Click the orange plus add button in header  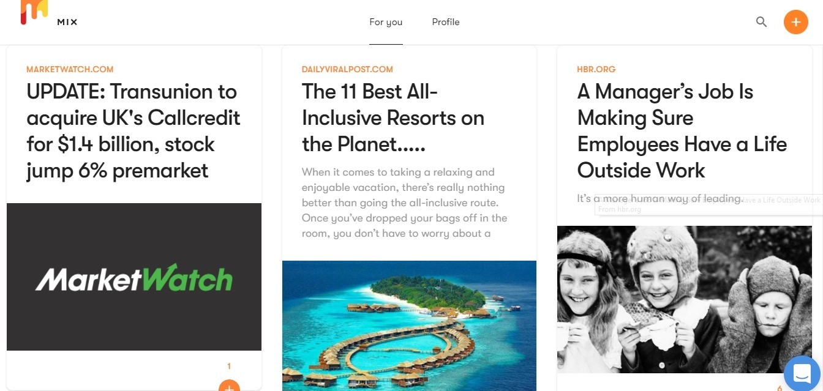[795, 22]
